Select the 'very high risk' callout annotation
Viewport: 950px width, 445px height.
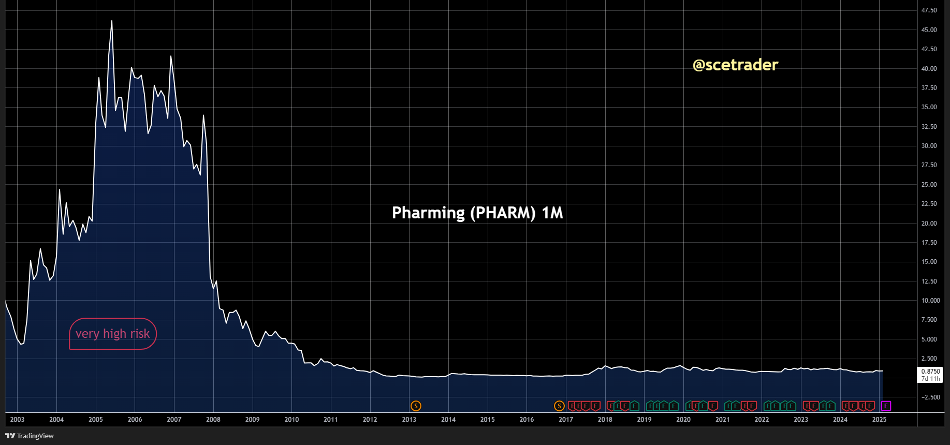113,334
